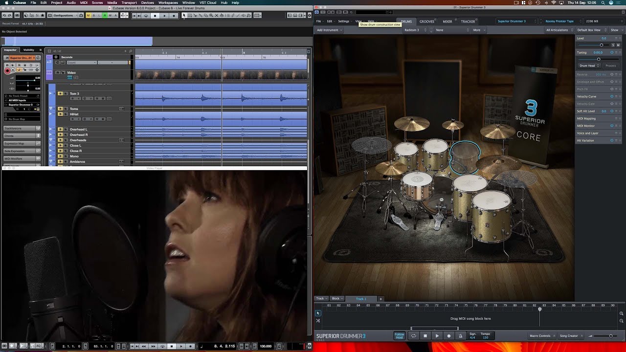Open the Racktom 3 instrument dropdown
The image size is (626, 352).
click(415, 30)
